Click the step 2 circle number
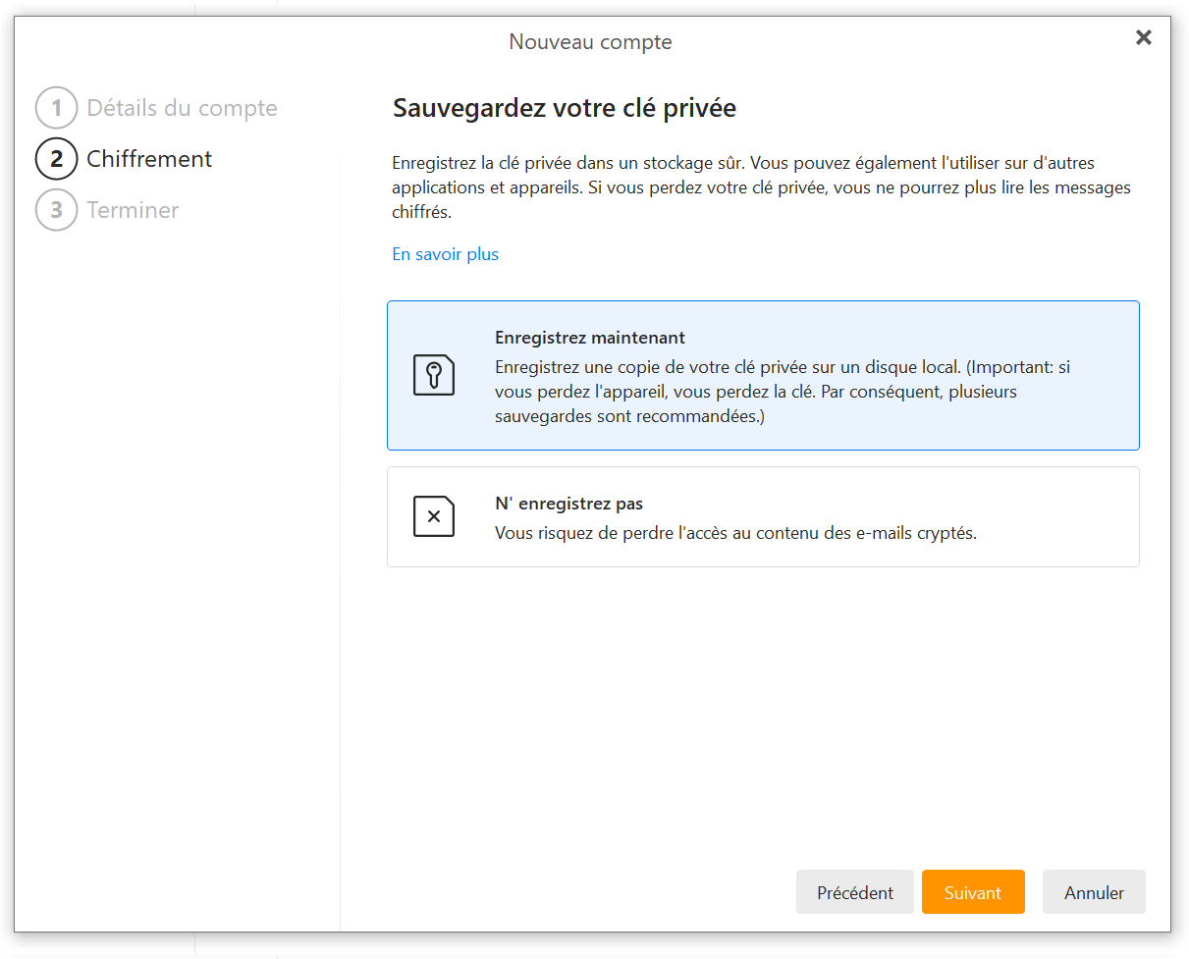The height and width of the screenshot is (959, 1189). [56, 159]
